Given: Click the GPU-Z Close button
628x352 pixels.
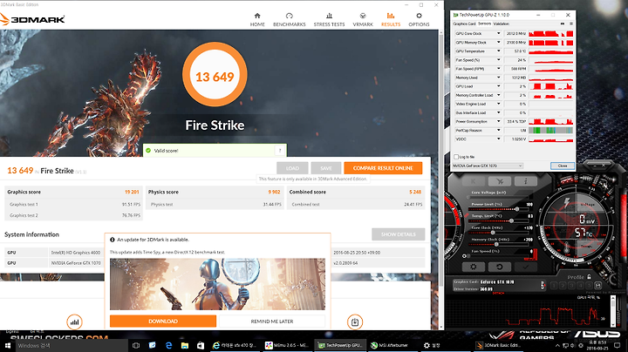Looking at the screenshot, I should pos(563,166).
